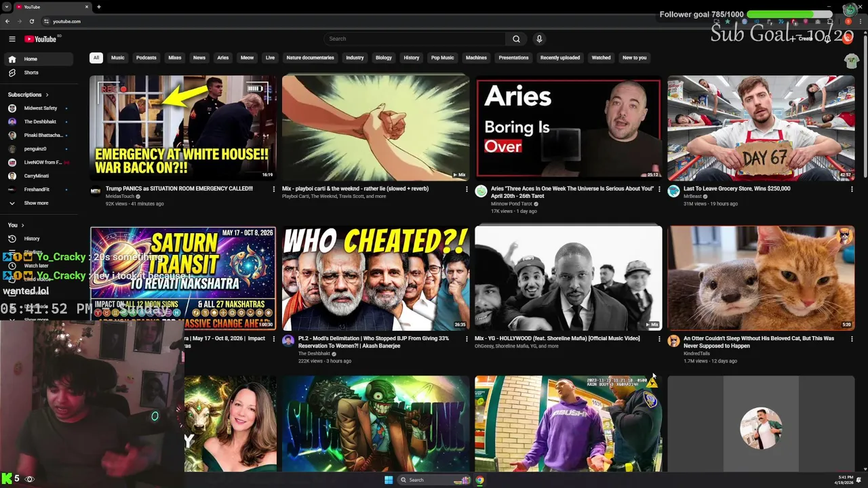868x488 pixels.
Task: Select the Pop Music filter chip
Action: click(443, 58)
